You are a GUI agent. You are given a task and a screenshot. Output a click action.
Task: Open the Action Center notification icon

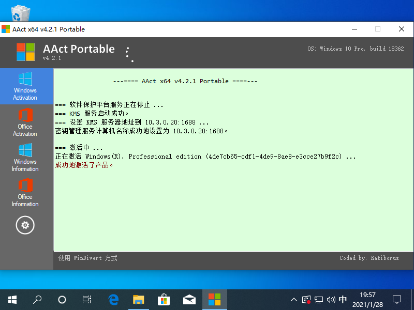pyautogui.click(x=396, y=299)
